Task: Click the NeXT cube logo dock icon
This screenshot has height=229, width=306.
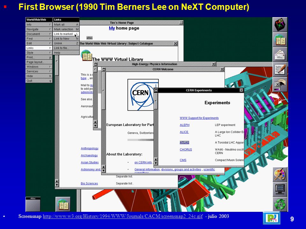Action: pos(280,25)
